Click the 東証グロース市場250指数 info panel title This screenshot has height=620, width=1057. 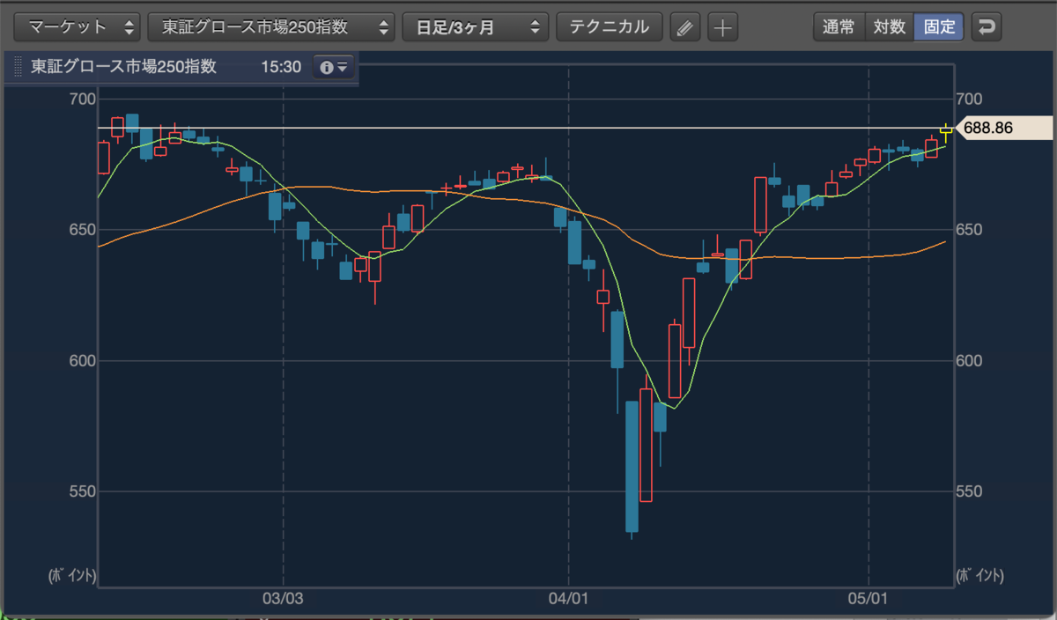tap(123, 67)
